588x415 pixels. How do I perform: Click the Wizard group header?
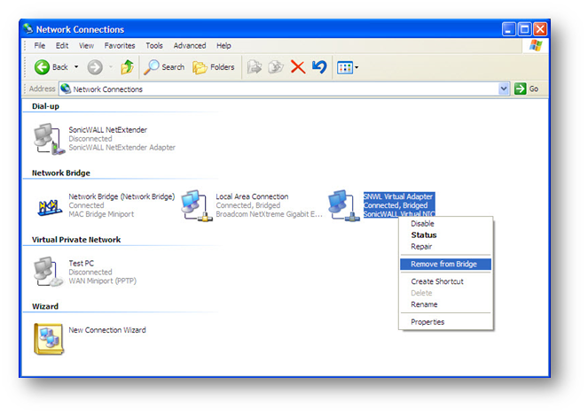tap(45, 306)
